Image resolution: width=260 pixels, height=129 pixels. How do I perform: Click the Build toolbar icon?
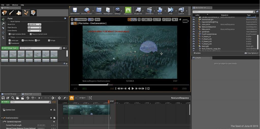[x=160, y=11]
